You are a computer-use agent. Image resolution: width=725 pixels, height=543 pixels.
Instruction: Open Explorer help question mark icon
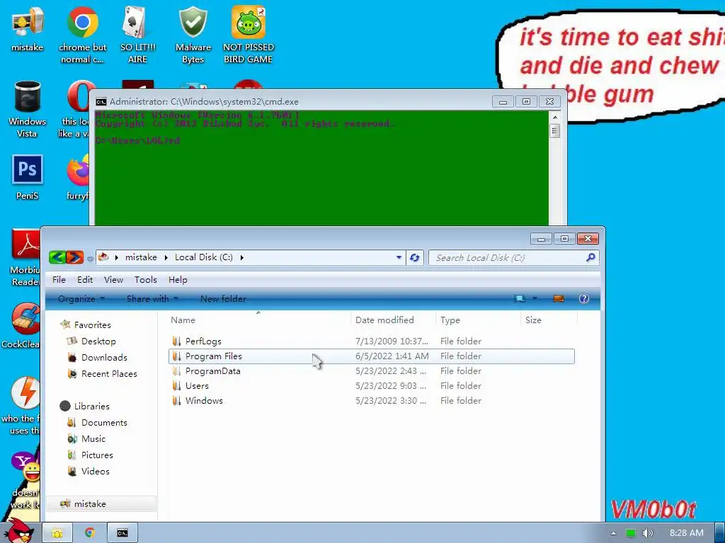point(584,299)
